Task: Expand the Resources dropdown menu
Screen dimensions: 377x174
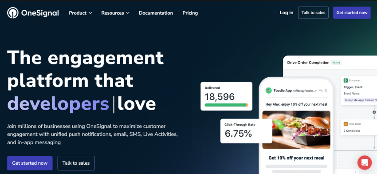Action: pyautogui.click(x=115, y=13)
